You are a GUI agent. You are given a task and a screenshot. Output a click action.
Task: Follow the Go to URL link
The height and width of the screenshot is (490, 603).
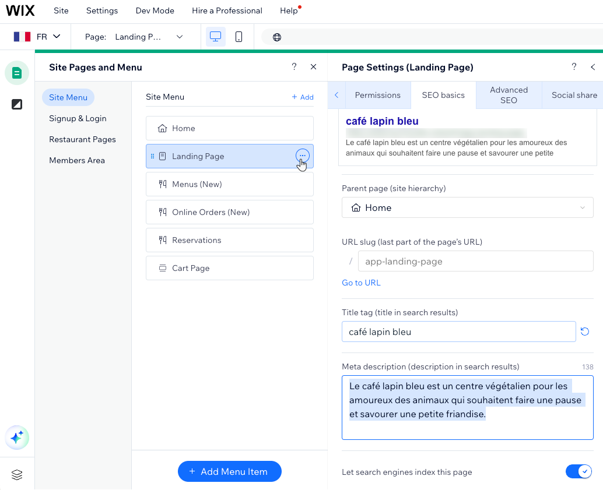(361, 283)
